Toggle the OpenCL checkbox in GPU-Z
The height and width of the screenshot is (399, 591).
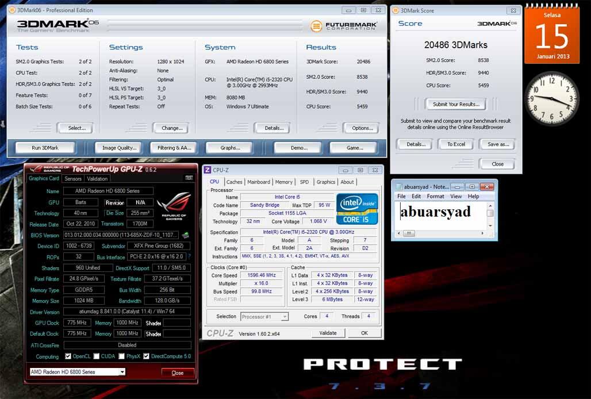click(x=68, y=356)
